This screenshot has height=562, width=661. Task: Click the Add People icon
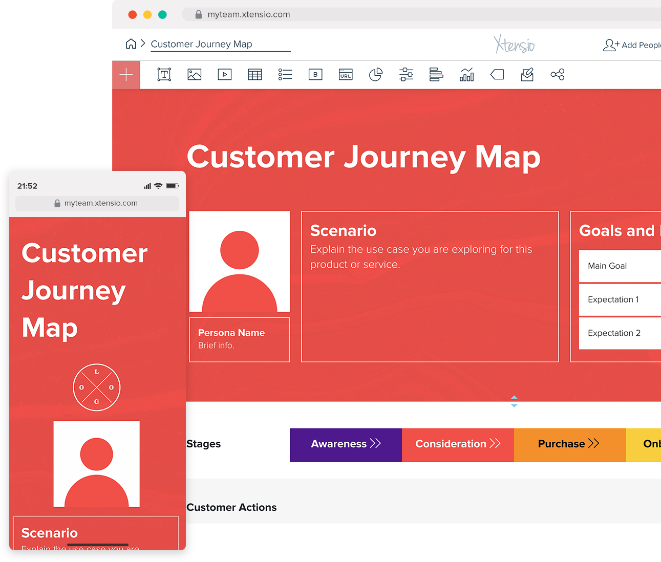[x=610, y=45]
